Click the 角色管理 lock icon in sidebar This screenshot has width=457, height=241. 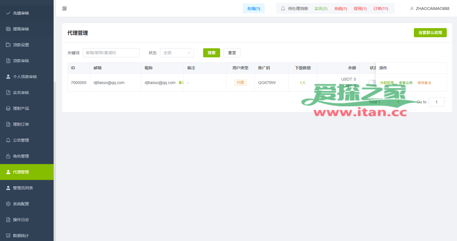click(8, 156)
